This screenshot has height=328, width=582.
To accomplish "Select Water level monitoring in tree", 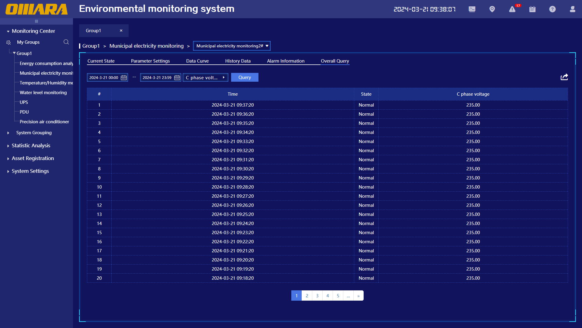I will tap(43, 93).
